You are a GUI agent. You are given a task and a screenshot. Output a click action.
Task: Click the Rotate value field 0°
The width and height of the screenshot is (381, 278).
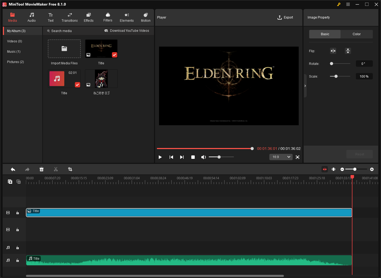click(364, 64)
